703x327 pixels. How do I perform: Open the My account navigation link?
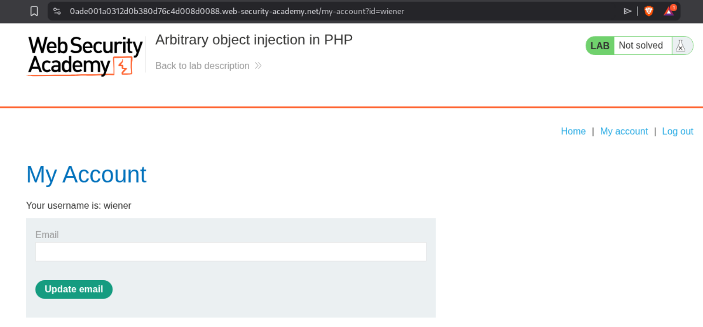(x=624, y=131)
